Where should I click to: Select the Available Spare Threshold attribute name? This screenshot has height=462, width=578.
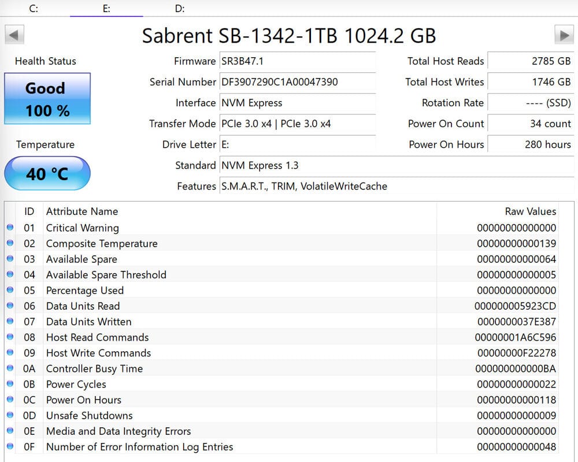[106, 275]
